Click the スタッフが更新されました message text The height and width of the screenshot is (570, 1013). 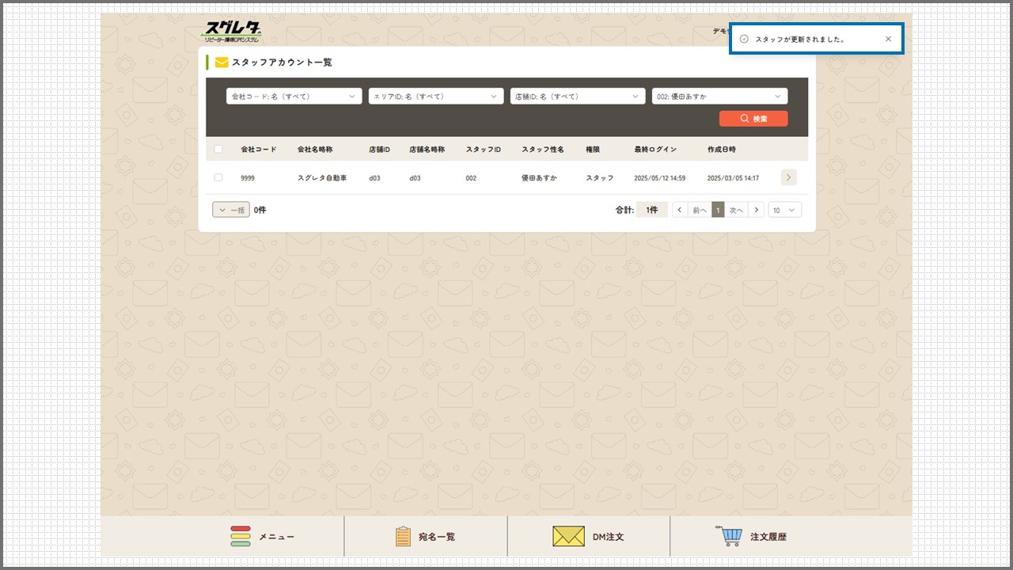click(799, 39)
